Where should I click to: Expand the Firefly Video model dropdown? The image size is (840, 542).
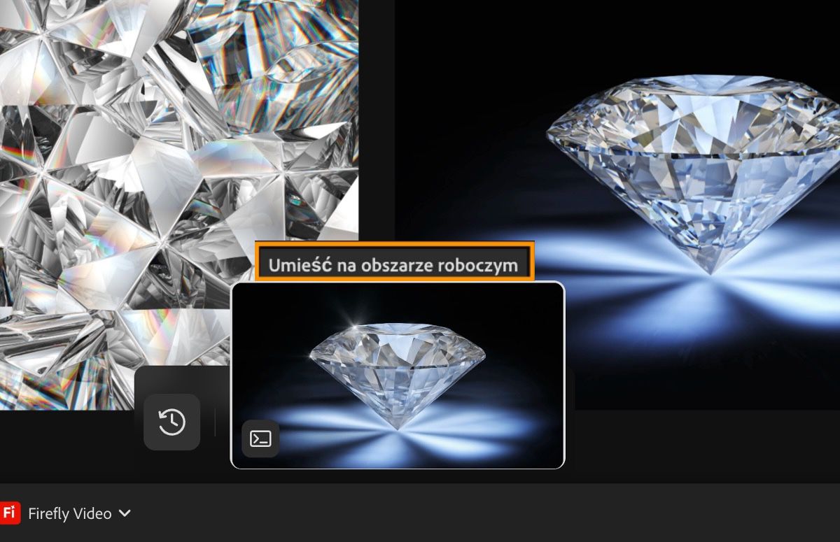[79, 513]
